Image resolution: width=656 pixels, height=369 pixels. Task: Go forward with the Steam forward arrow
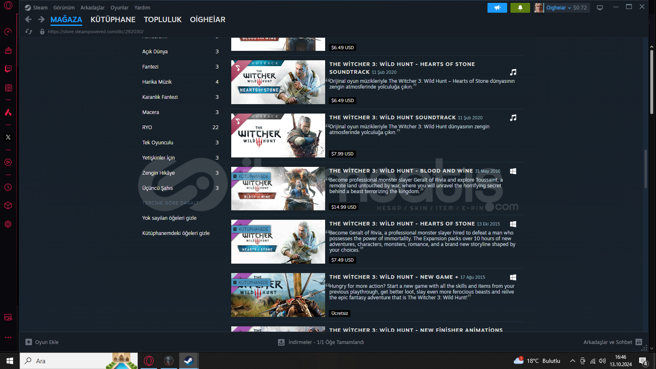tap(41, 19)
